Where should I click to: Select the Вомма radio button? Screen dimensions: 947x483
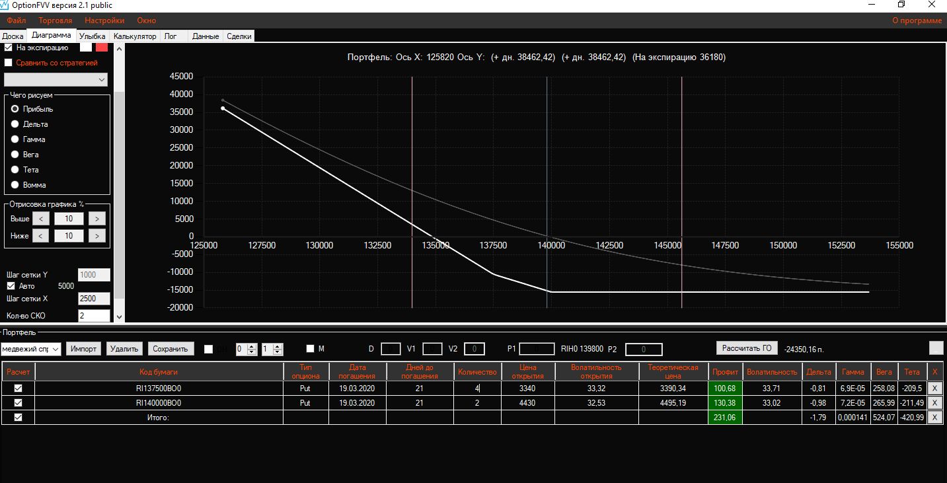pyautogui.click(x=15, y=185)
